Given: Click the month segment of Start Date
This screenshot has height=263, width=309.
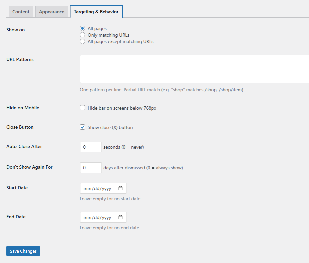Looking at the screenshot, I should pos(87,188).
